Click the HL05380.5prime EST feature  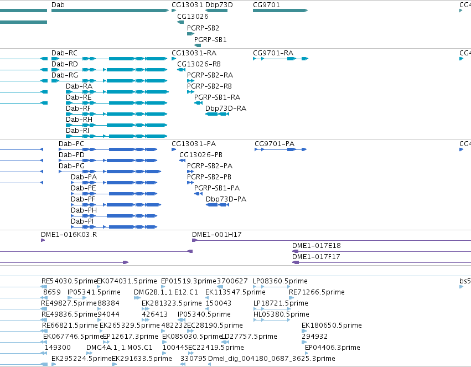point(272,320)
